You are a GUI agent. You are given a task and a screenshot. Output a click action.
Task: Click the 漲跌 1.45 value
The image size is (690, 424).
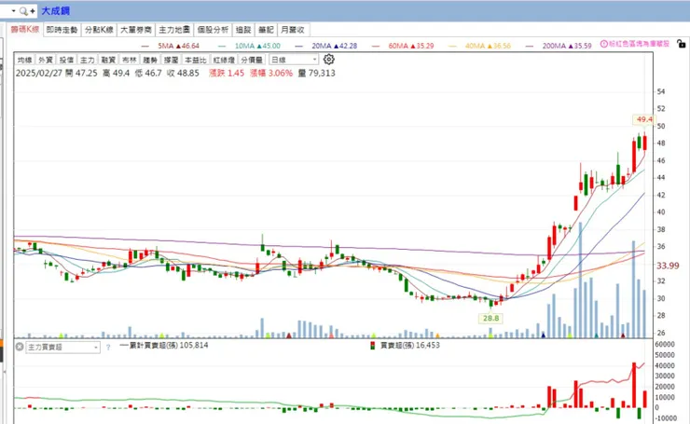click(x=227, y=73)
